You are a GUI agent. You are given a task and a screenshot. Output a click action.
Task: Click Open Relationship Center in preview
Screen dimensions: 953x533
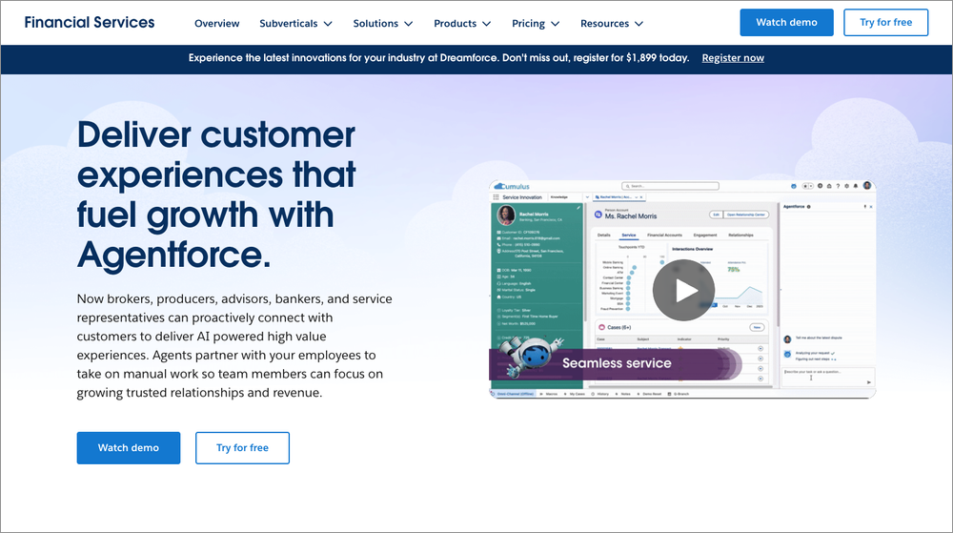tap(746, 215)
